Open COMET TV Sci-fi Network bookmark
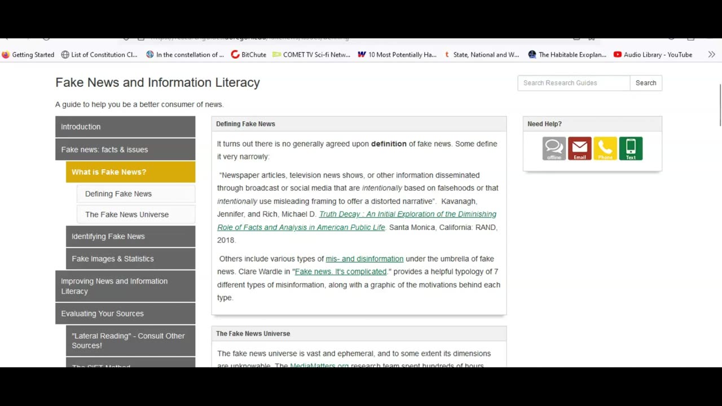 (311, 55)
